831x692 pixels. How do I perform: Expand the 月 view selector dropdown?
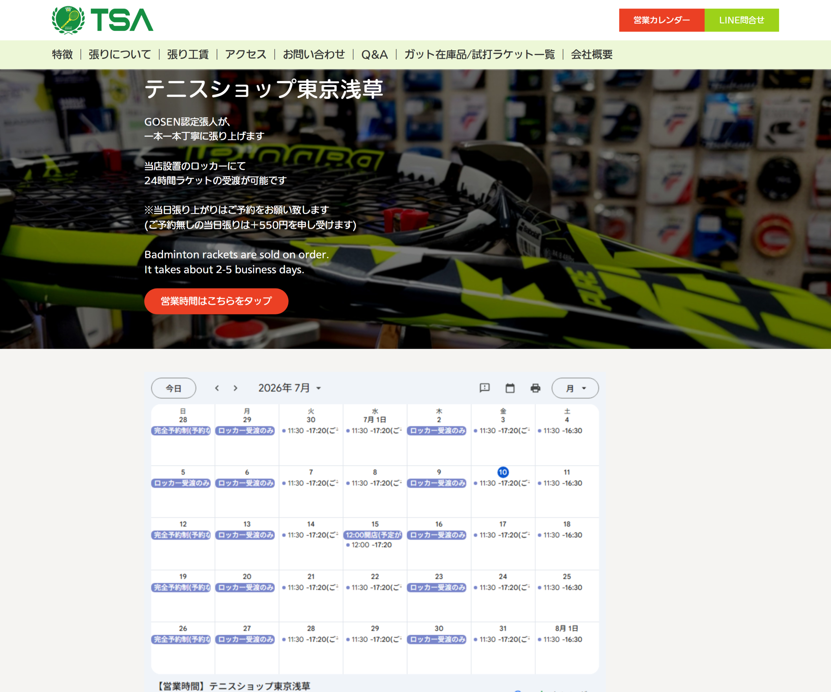click(x=575, y=388)
